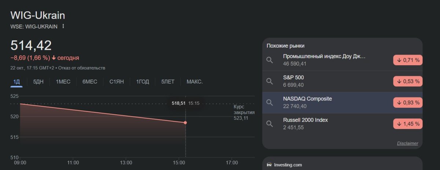Show the 1МЕС chart range
This screenshot has height=170, width=440.
click(63, 82)
